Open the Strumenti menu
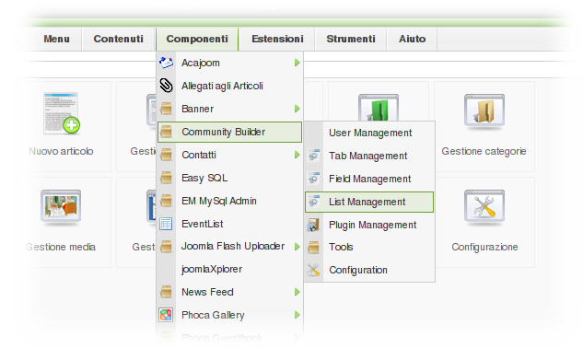Screen dimensions: 583x348 click(351, 39)
